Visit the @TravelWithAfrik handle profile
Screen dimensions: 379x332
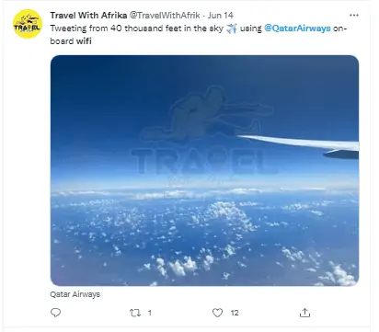(x=165, y=15)
